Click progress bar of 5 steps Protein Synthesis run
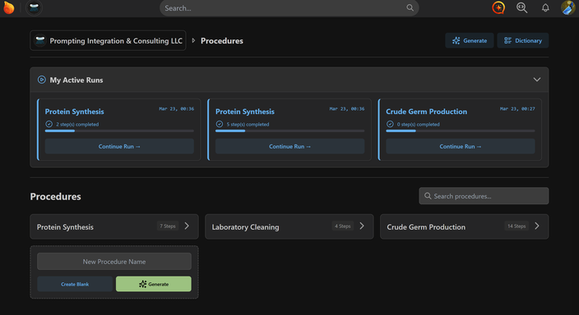 (289, 130)
